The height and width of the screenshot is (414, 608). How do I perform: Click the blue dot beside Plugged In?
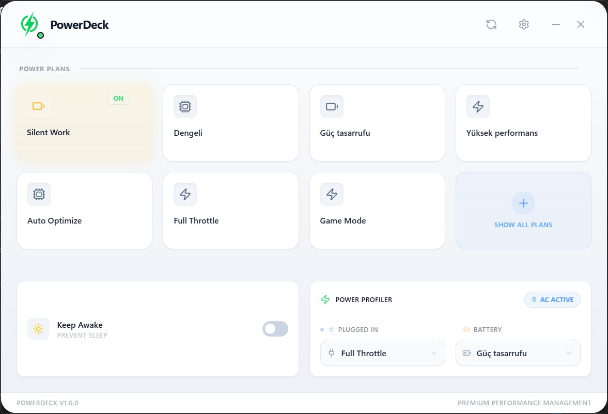pos(322,329)
